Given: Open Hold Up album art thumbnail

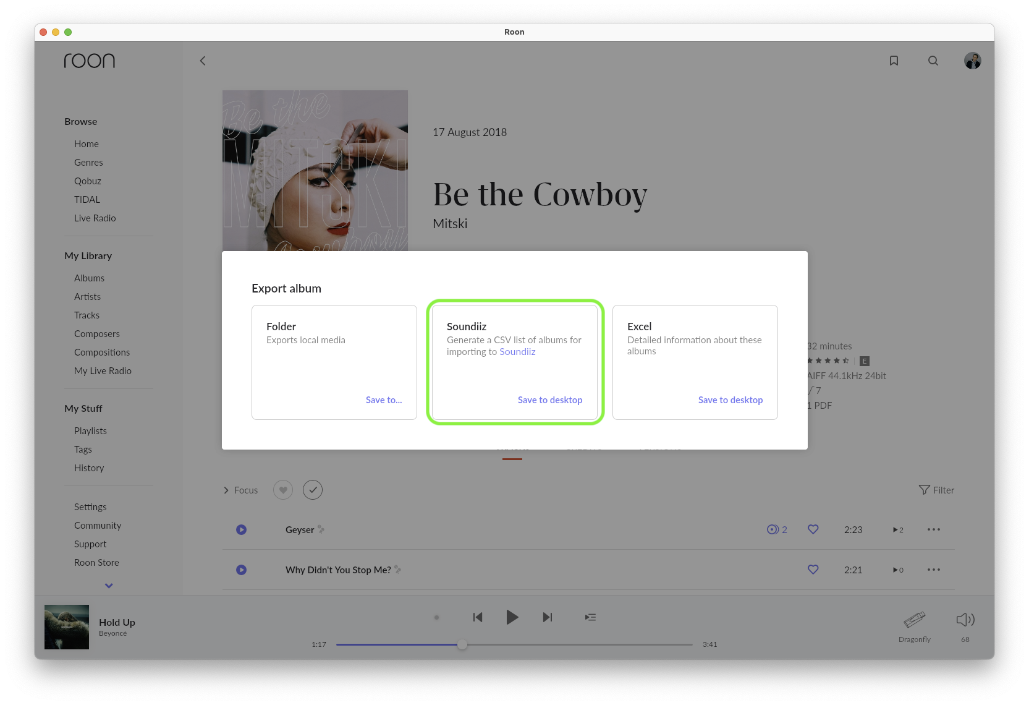Looking at the screenshot, I should [67, 627].
